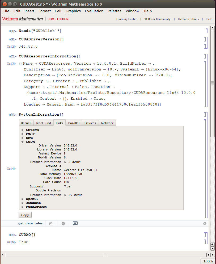Open the Graphics menu
216x264 pixels.
pyautogui.click(x=73, y=11)
